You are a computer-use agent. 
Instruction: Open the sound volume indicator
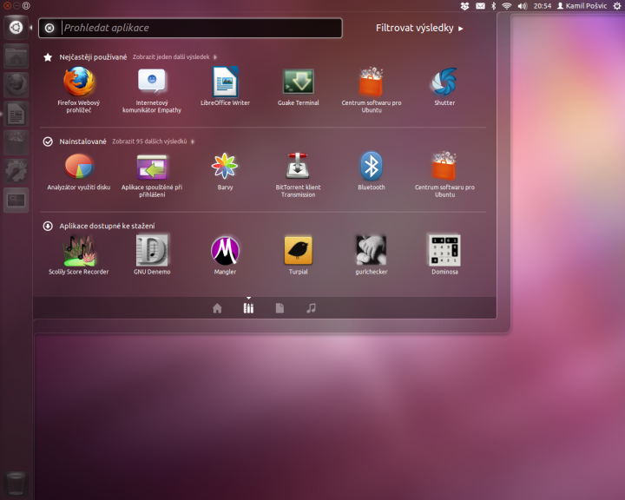tap(523, 6)
